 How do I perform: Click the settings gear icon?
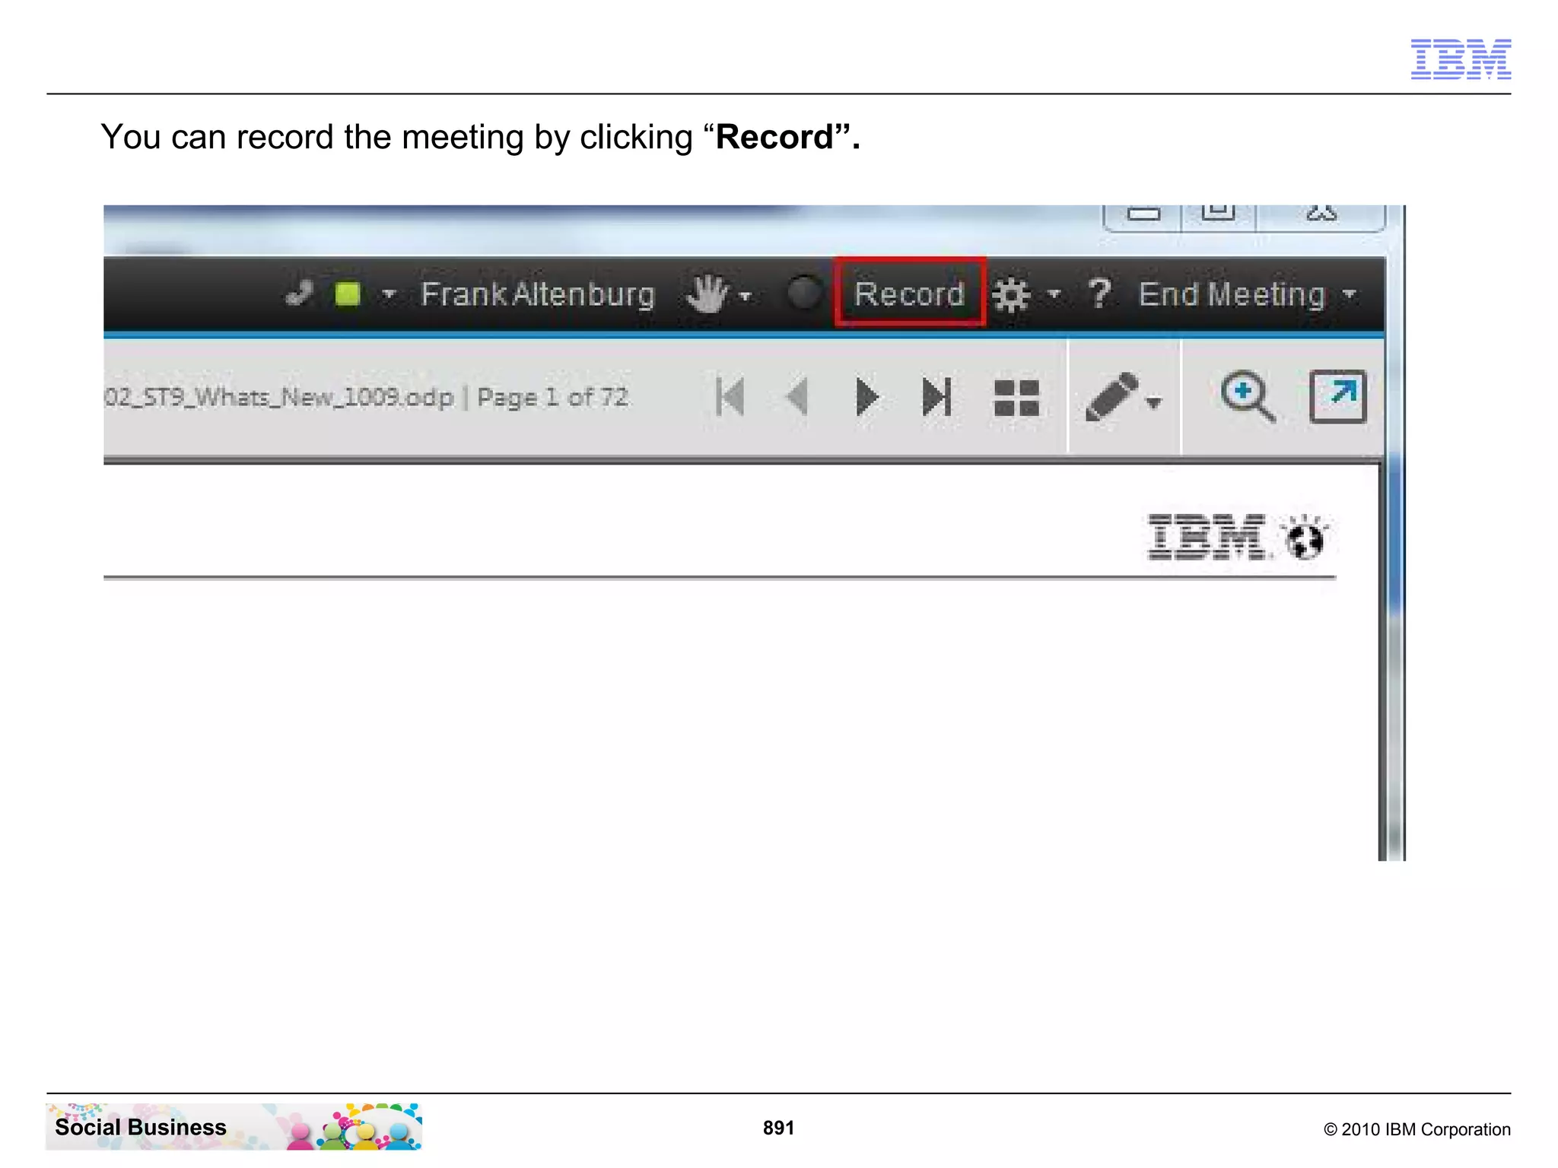tap(1011, 294)
